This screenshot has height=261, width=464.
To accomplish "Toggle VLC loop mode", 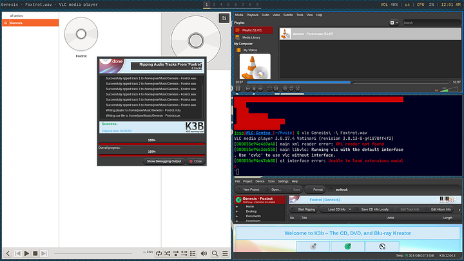I will coord(291,88).
